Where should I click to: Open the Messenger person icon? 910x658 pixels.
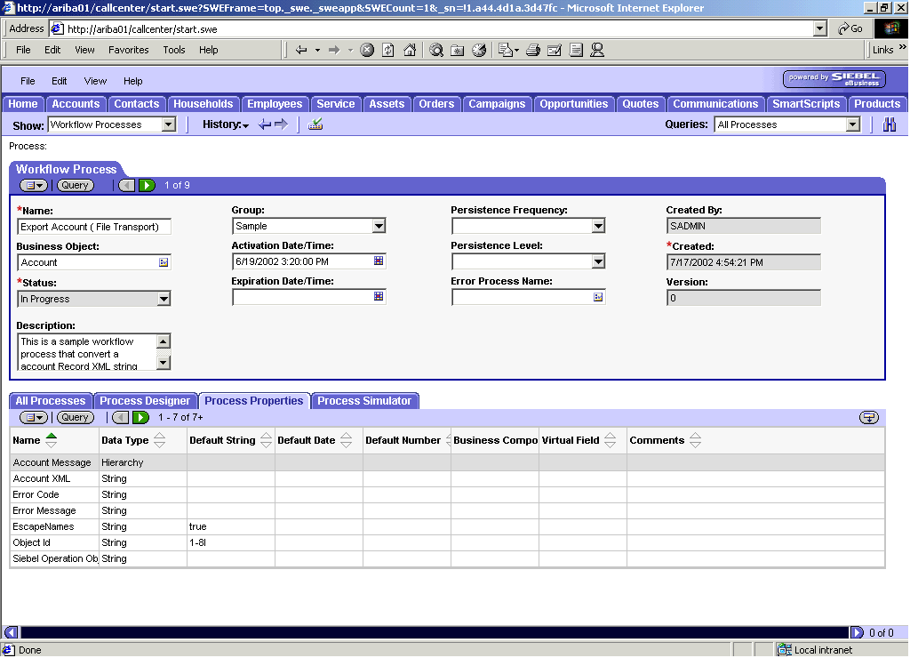pos(597,50)
